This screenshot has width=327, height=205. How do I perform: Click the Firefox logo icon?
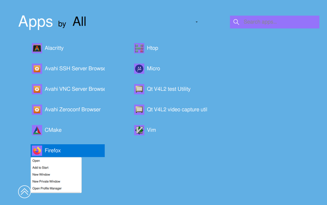coord(37,151)
